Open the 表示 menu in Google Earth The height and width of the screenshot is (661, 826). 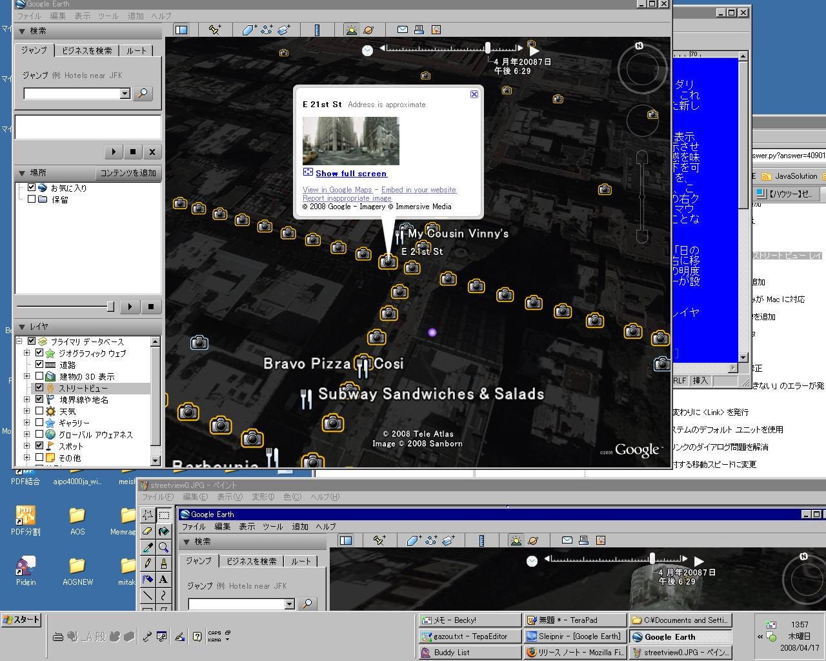[x=82, y=15]
